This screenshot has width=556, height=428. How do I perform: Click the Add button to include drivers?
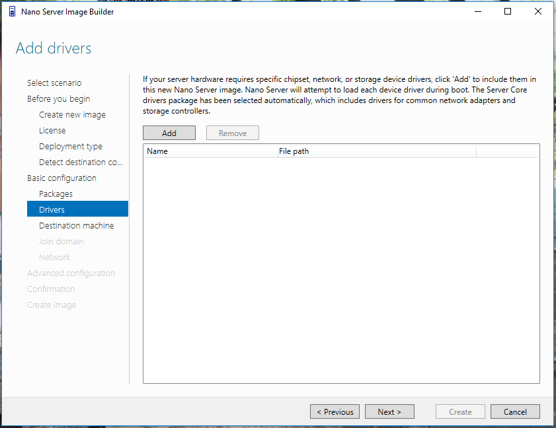tap(169, 133)
